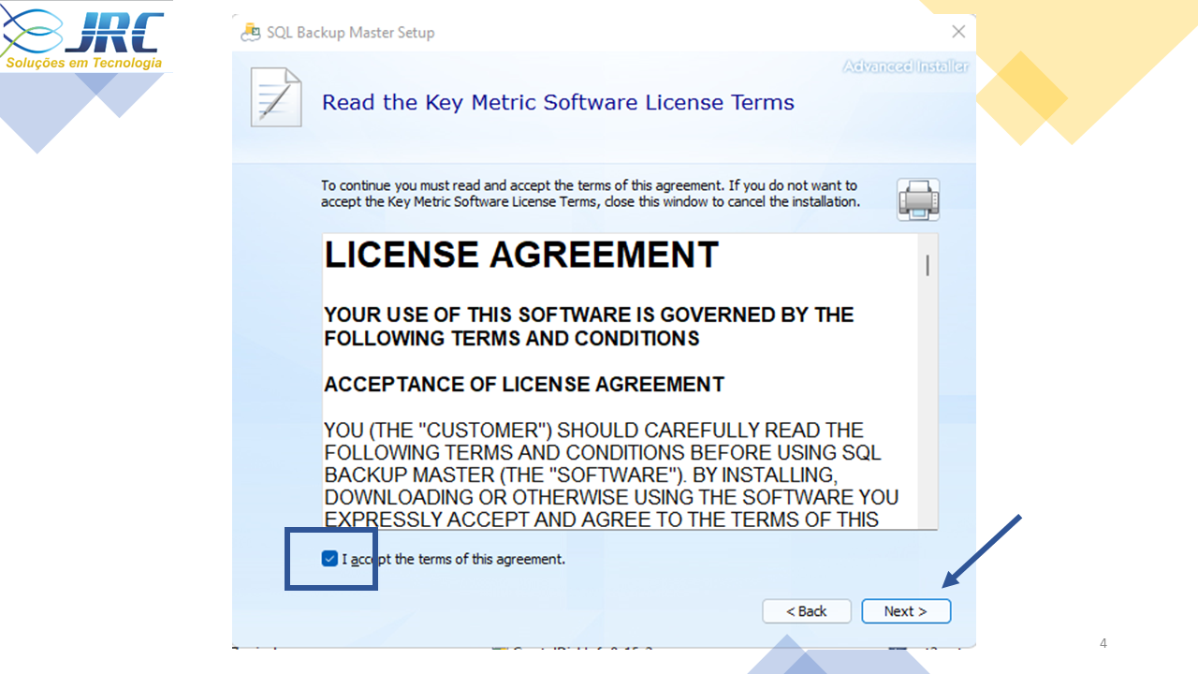This screenshot has width=1198, height=674.
Task: Click the license text scrollbar thumb
Action: click(x=928, y=265)
